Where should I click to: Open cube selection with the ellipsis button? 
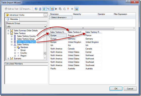[x=46, y=15]
